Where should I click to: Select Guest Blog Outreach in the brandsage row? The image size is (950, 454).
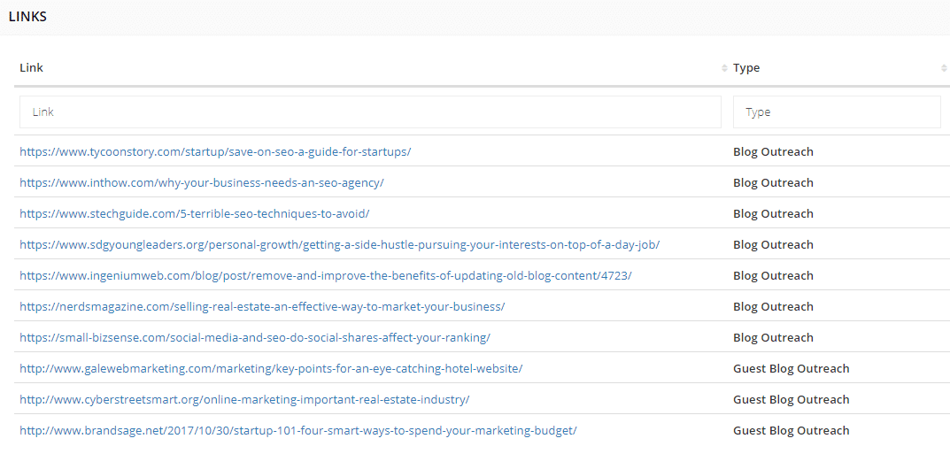point(791,430)
